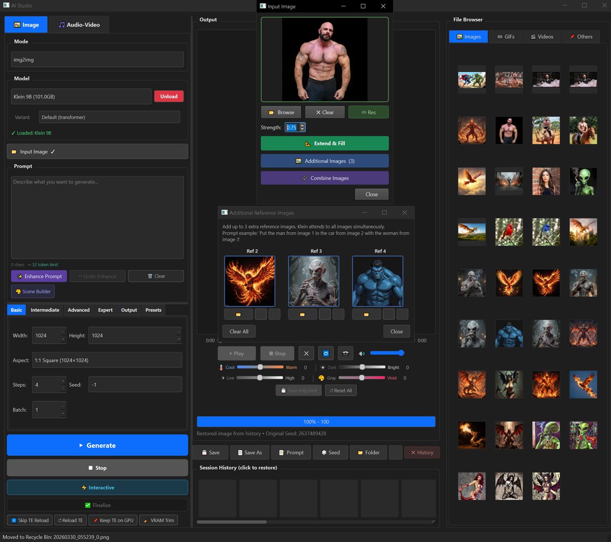
Task: Open the Expert settings tab
Action: (x=105, y=310)
